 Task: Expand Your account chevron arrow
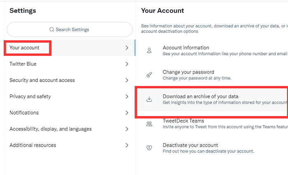pyautogui.click(x=127, y=48)
